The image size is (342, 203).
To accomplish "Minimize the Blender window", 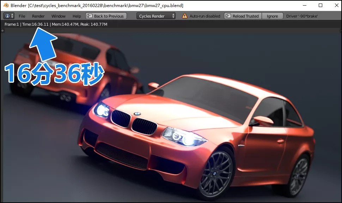I will click(305, 5).
